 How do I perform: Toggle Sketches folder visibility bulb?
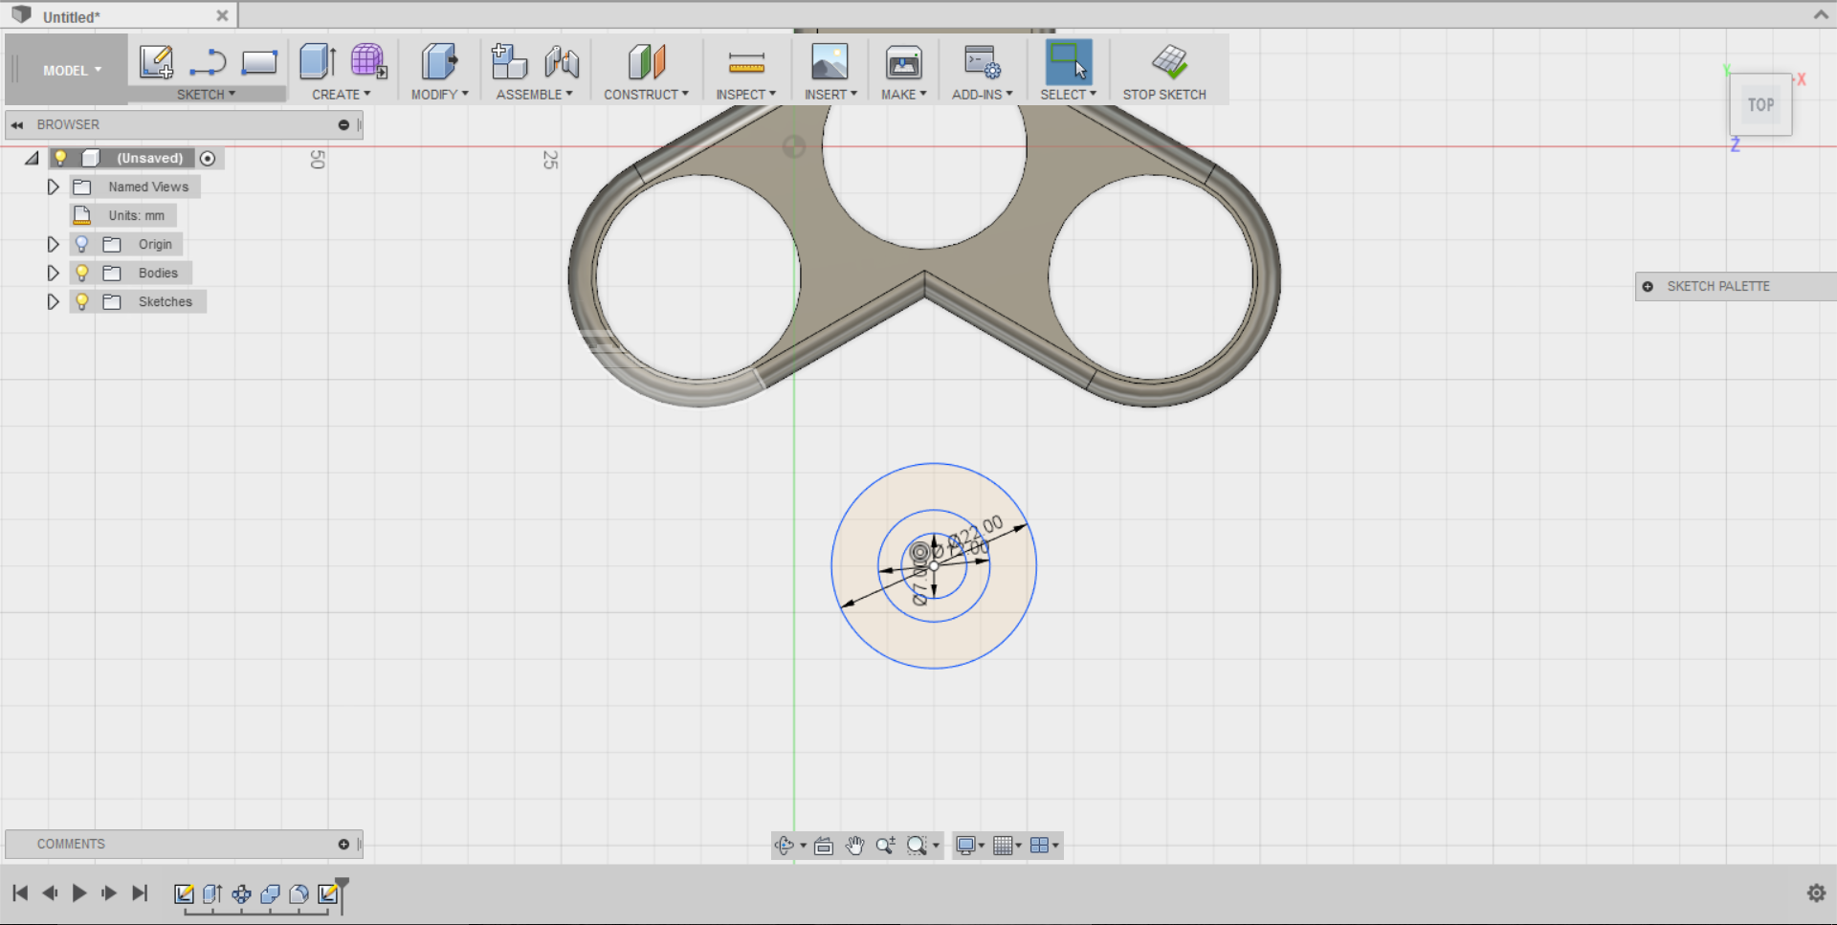(x=82, y=301)
